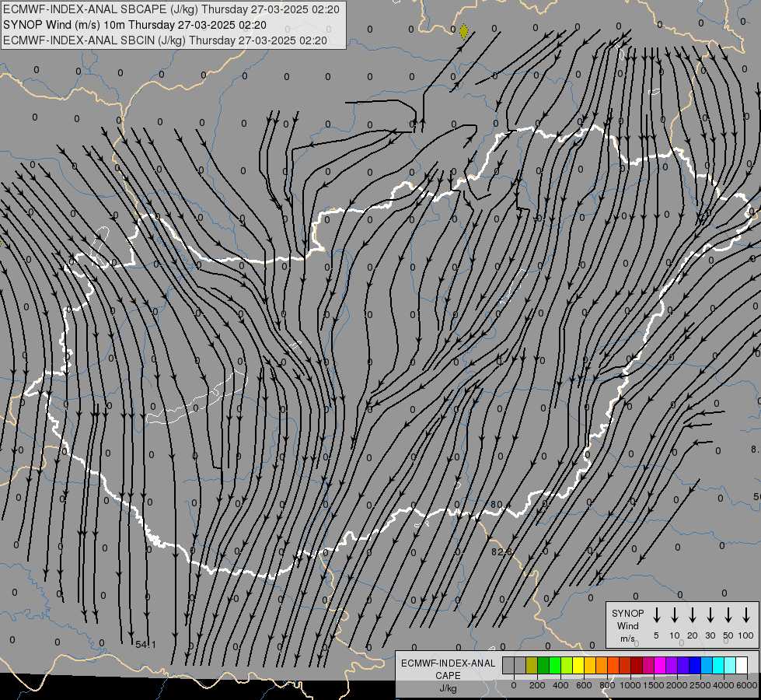
Task: Select the first gray swatch in the CAPE legend
Action: (x=508, y=666)
